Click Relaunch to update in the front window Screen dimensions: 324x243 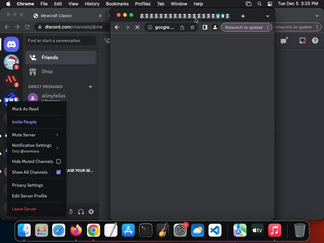click(x=244, y=27)
